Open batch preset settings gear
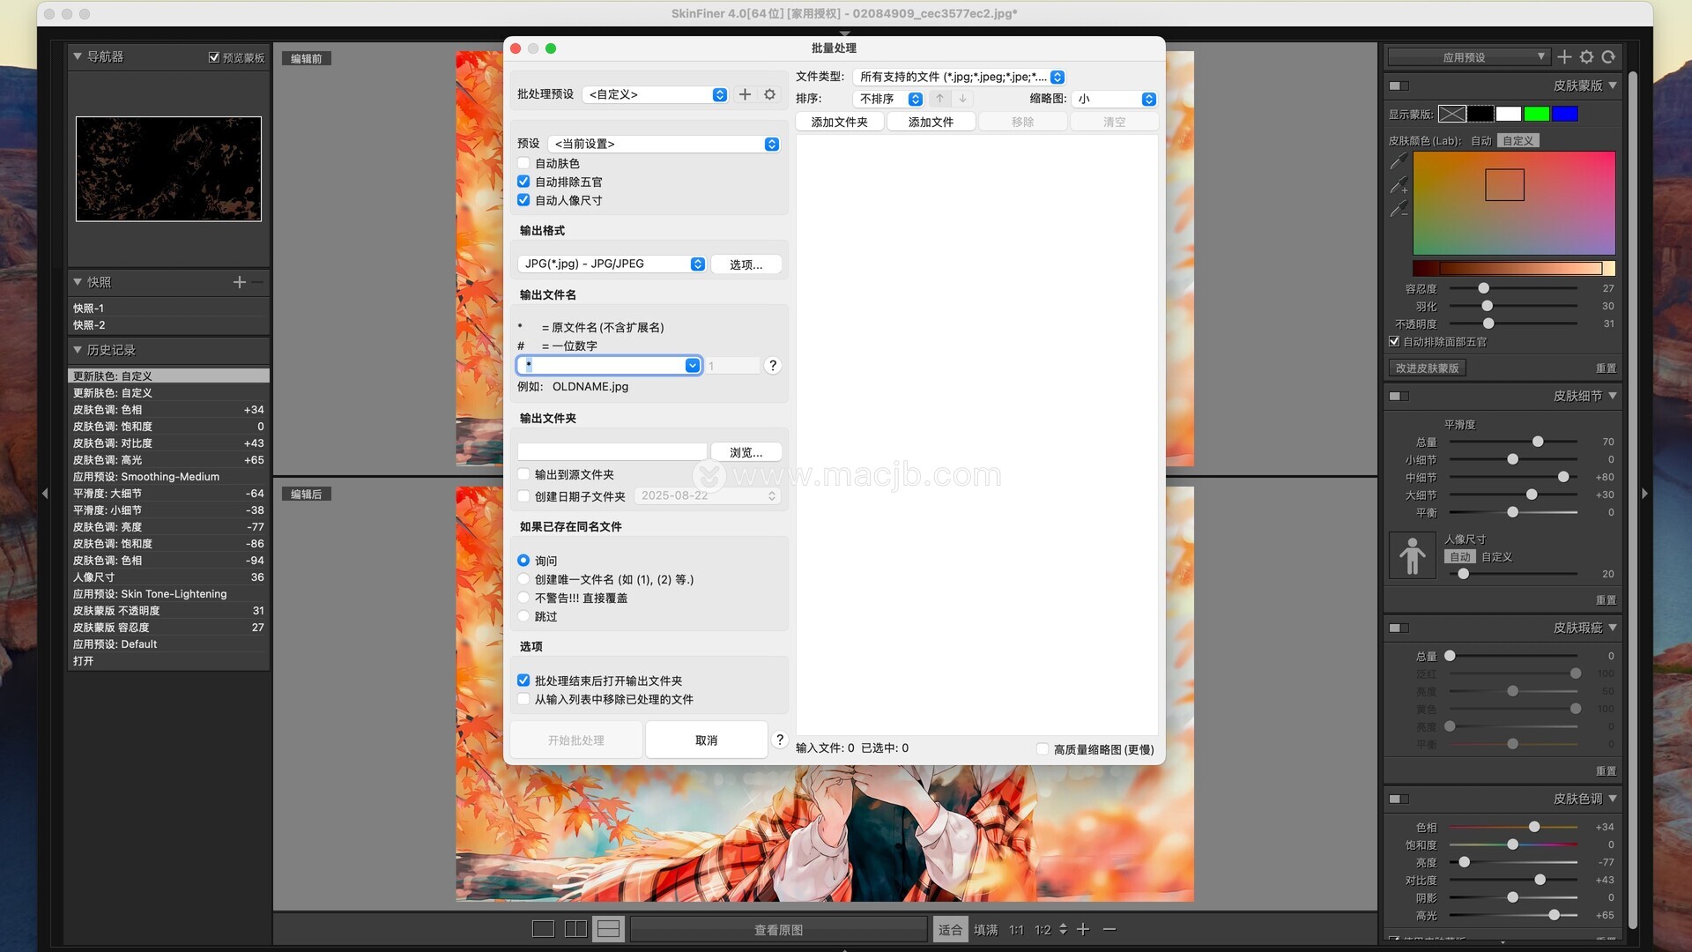 pyautogui.click(x=769, y=94)
